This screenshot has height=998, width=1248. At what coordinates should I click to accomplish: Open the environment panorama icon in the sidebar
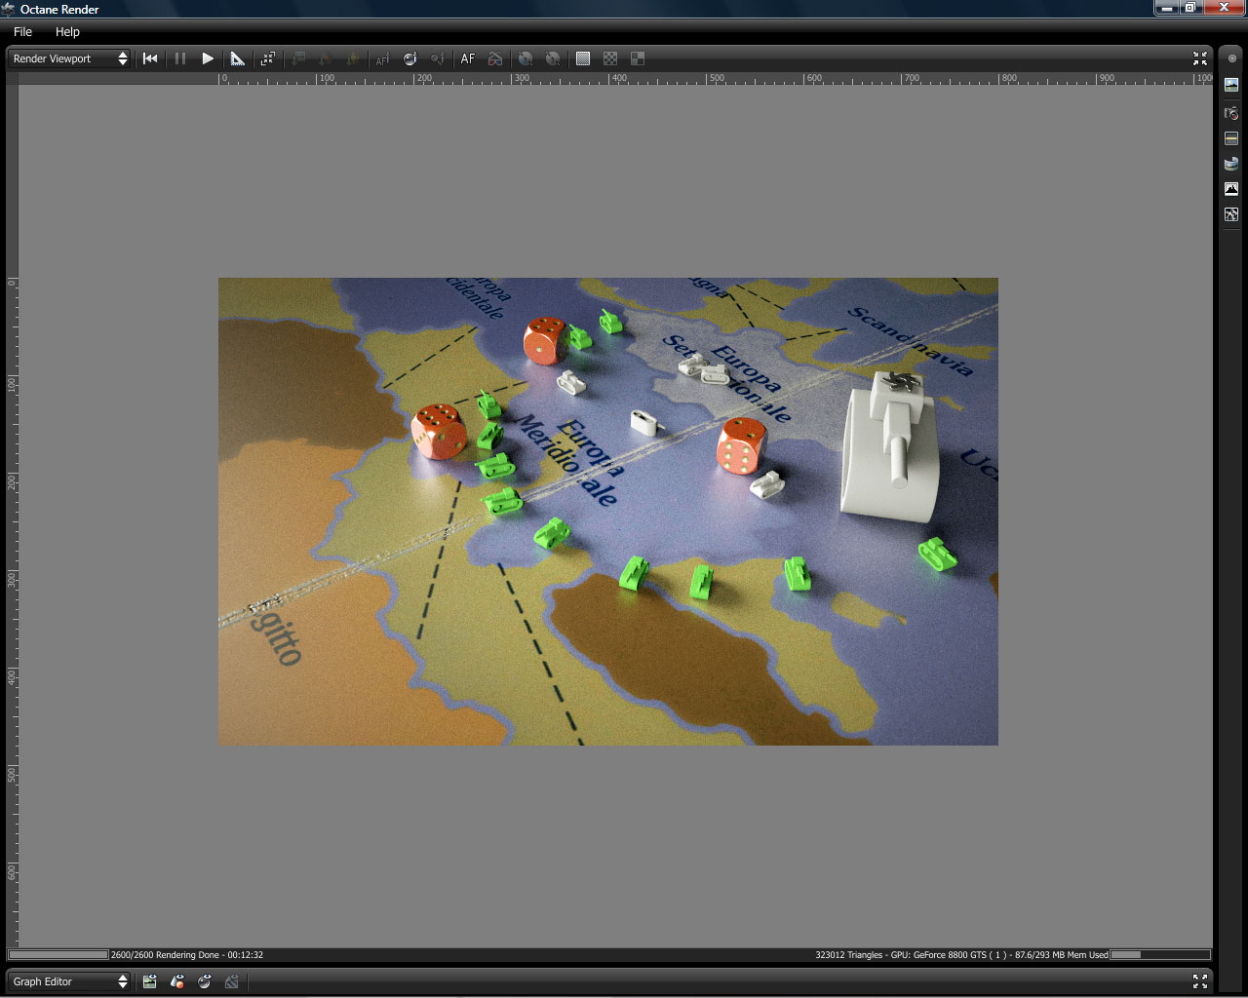[1231, 164]
